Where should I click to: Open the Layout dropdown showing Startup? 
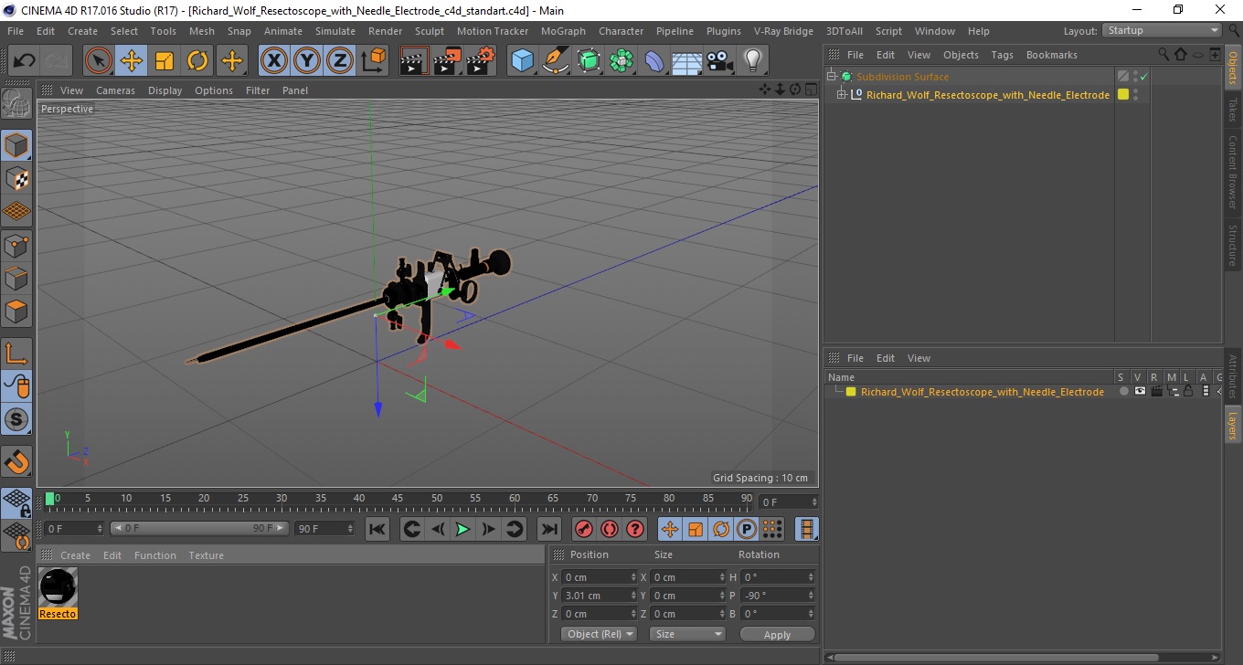click(x=1163, y=30)
